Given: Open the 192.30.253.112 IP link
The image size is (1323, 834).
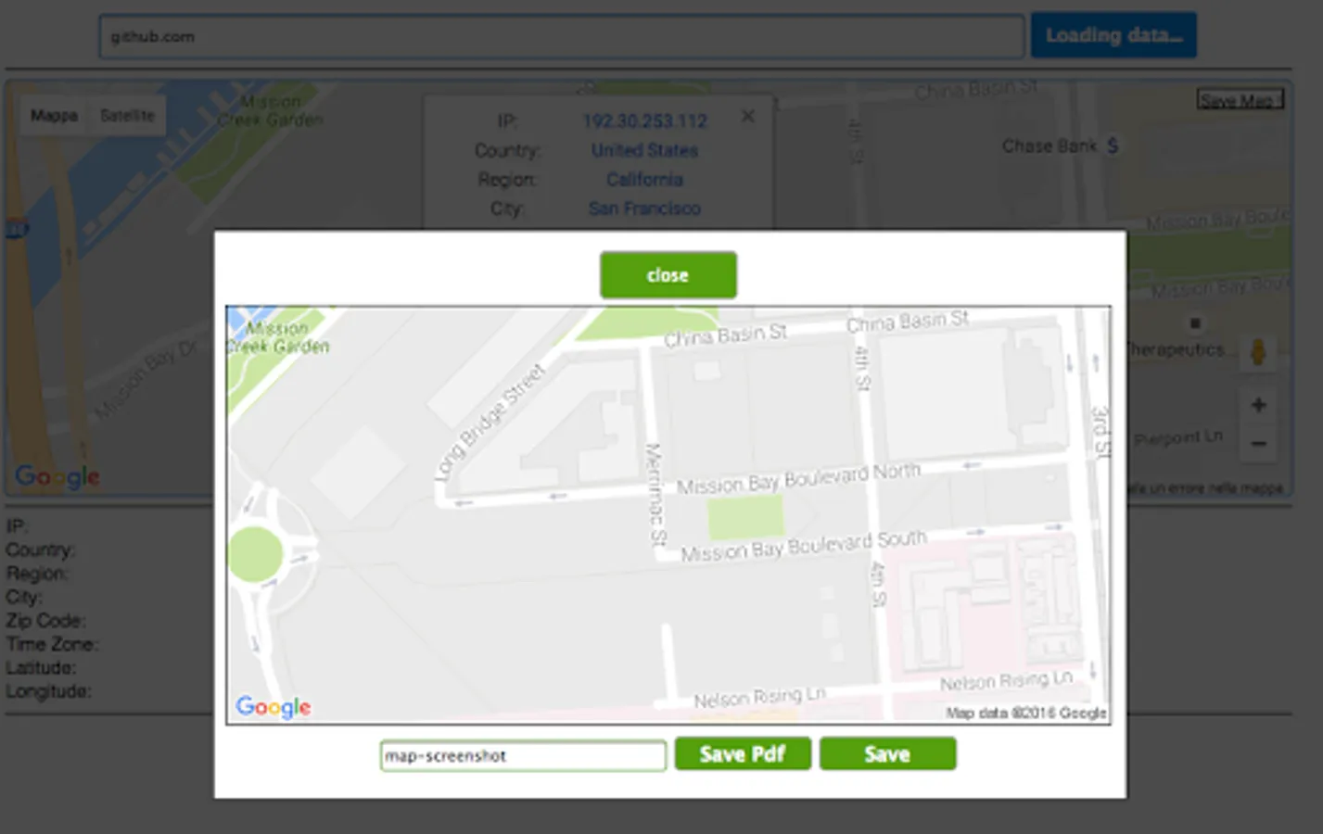Looking at the screenshot, I should 644,120.
